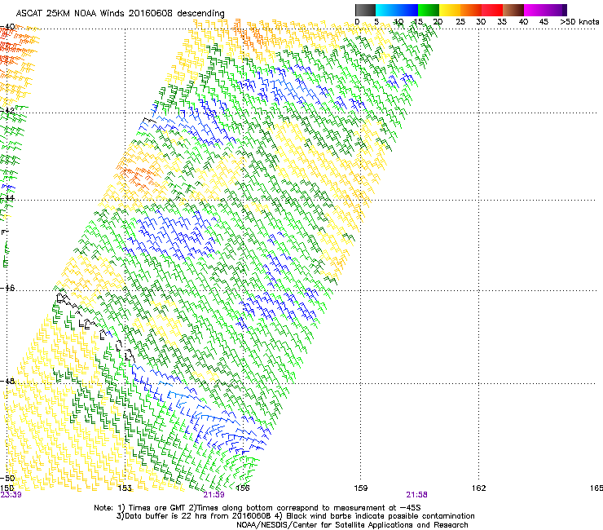Click the yellow 20-25 knots legend swatch
The image size is (603, 530).
[450, 10]
